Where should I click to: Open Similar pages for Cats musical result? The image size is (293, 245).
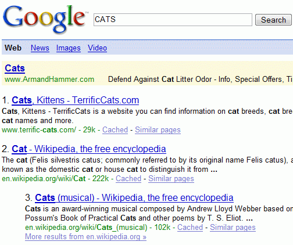tap(233, 227)
